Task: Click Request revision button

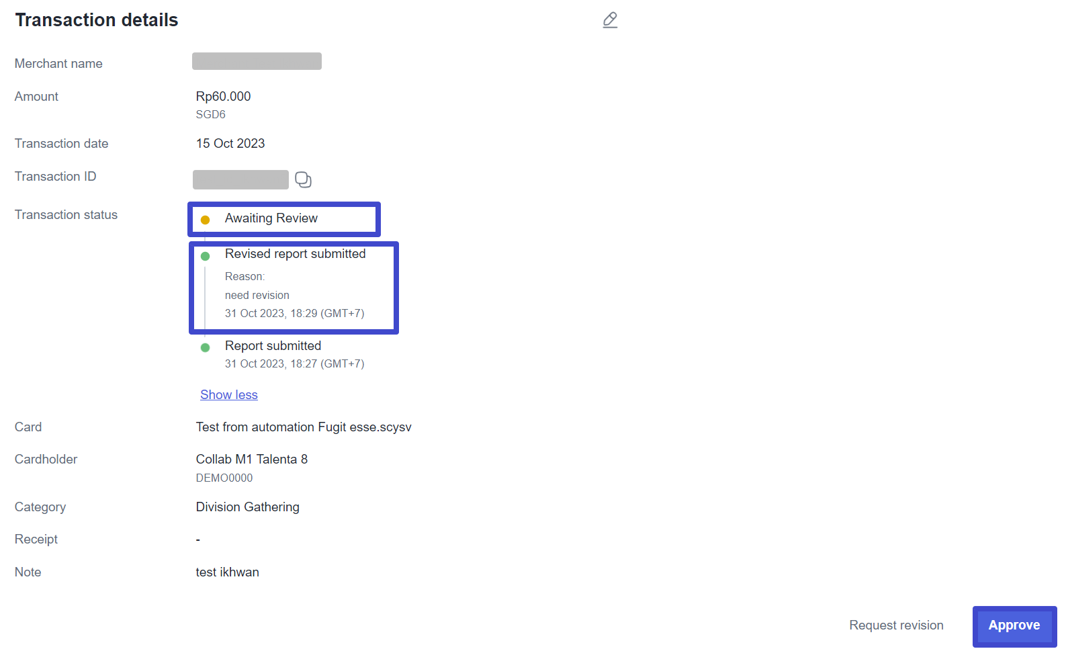Action: (x=896, y=625)
